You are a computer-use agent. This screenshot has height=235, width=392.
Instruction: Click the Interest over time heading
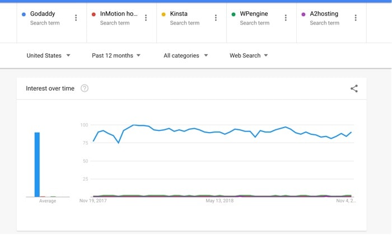pos(50,88)
